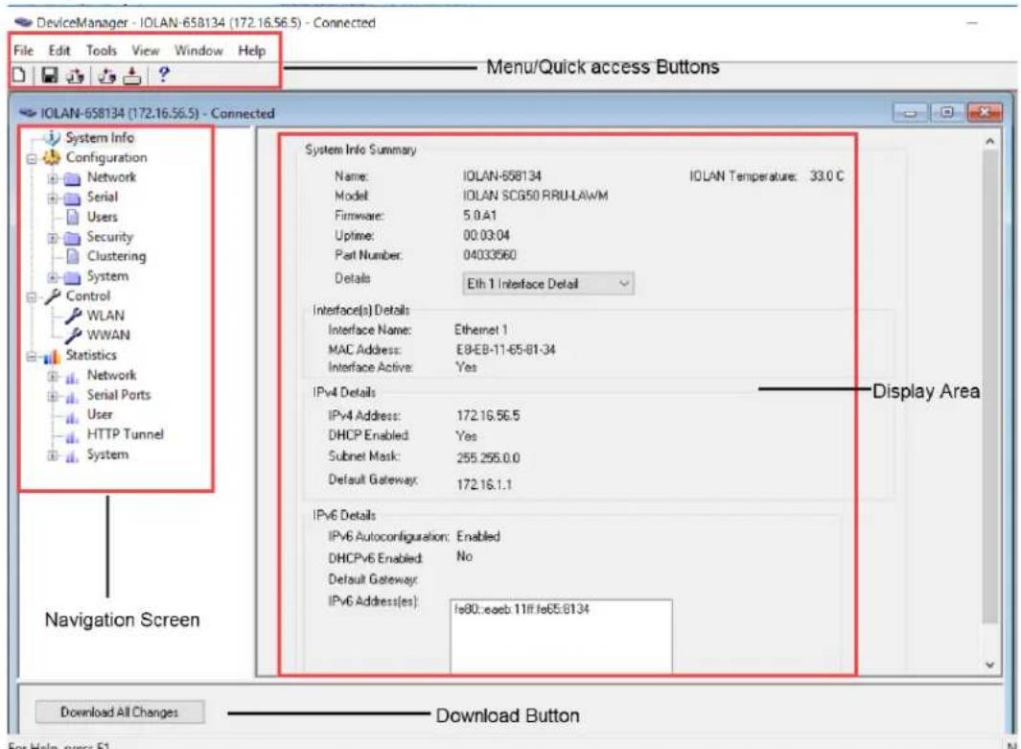Click the MAC address value E8-EB-11-65-81-34
The width and height of the screenshot is (1021, 749).
point(506,350)
